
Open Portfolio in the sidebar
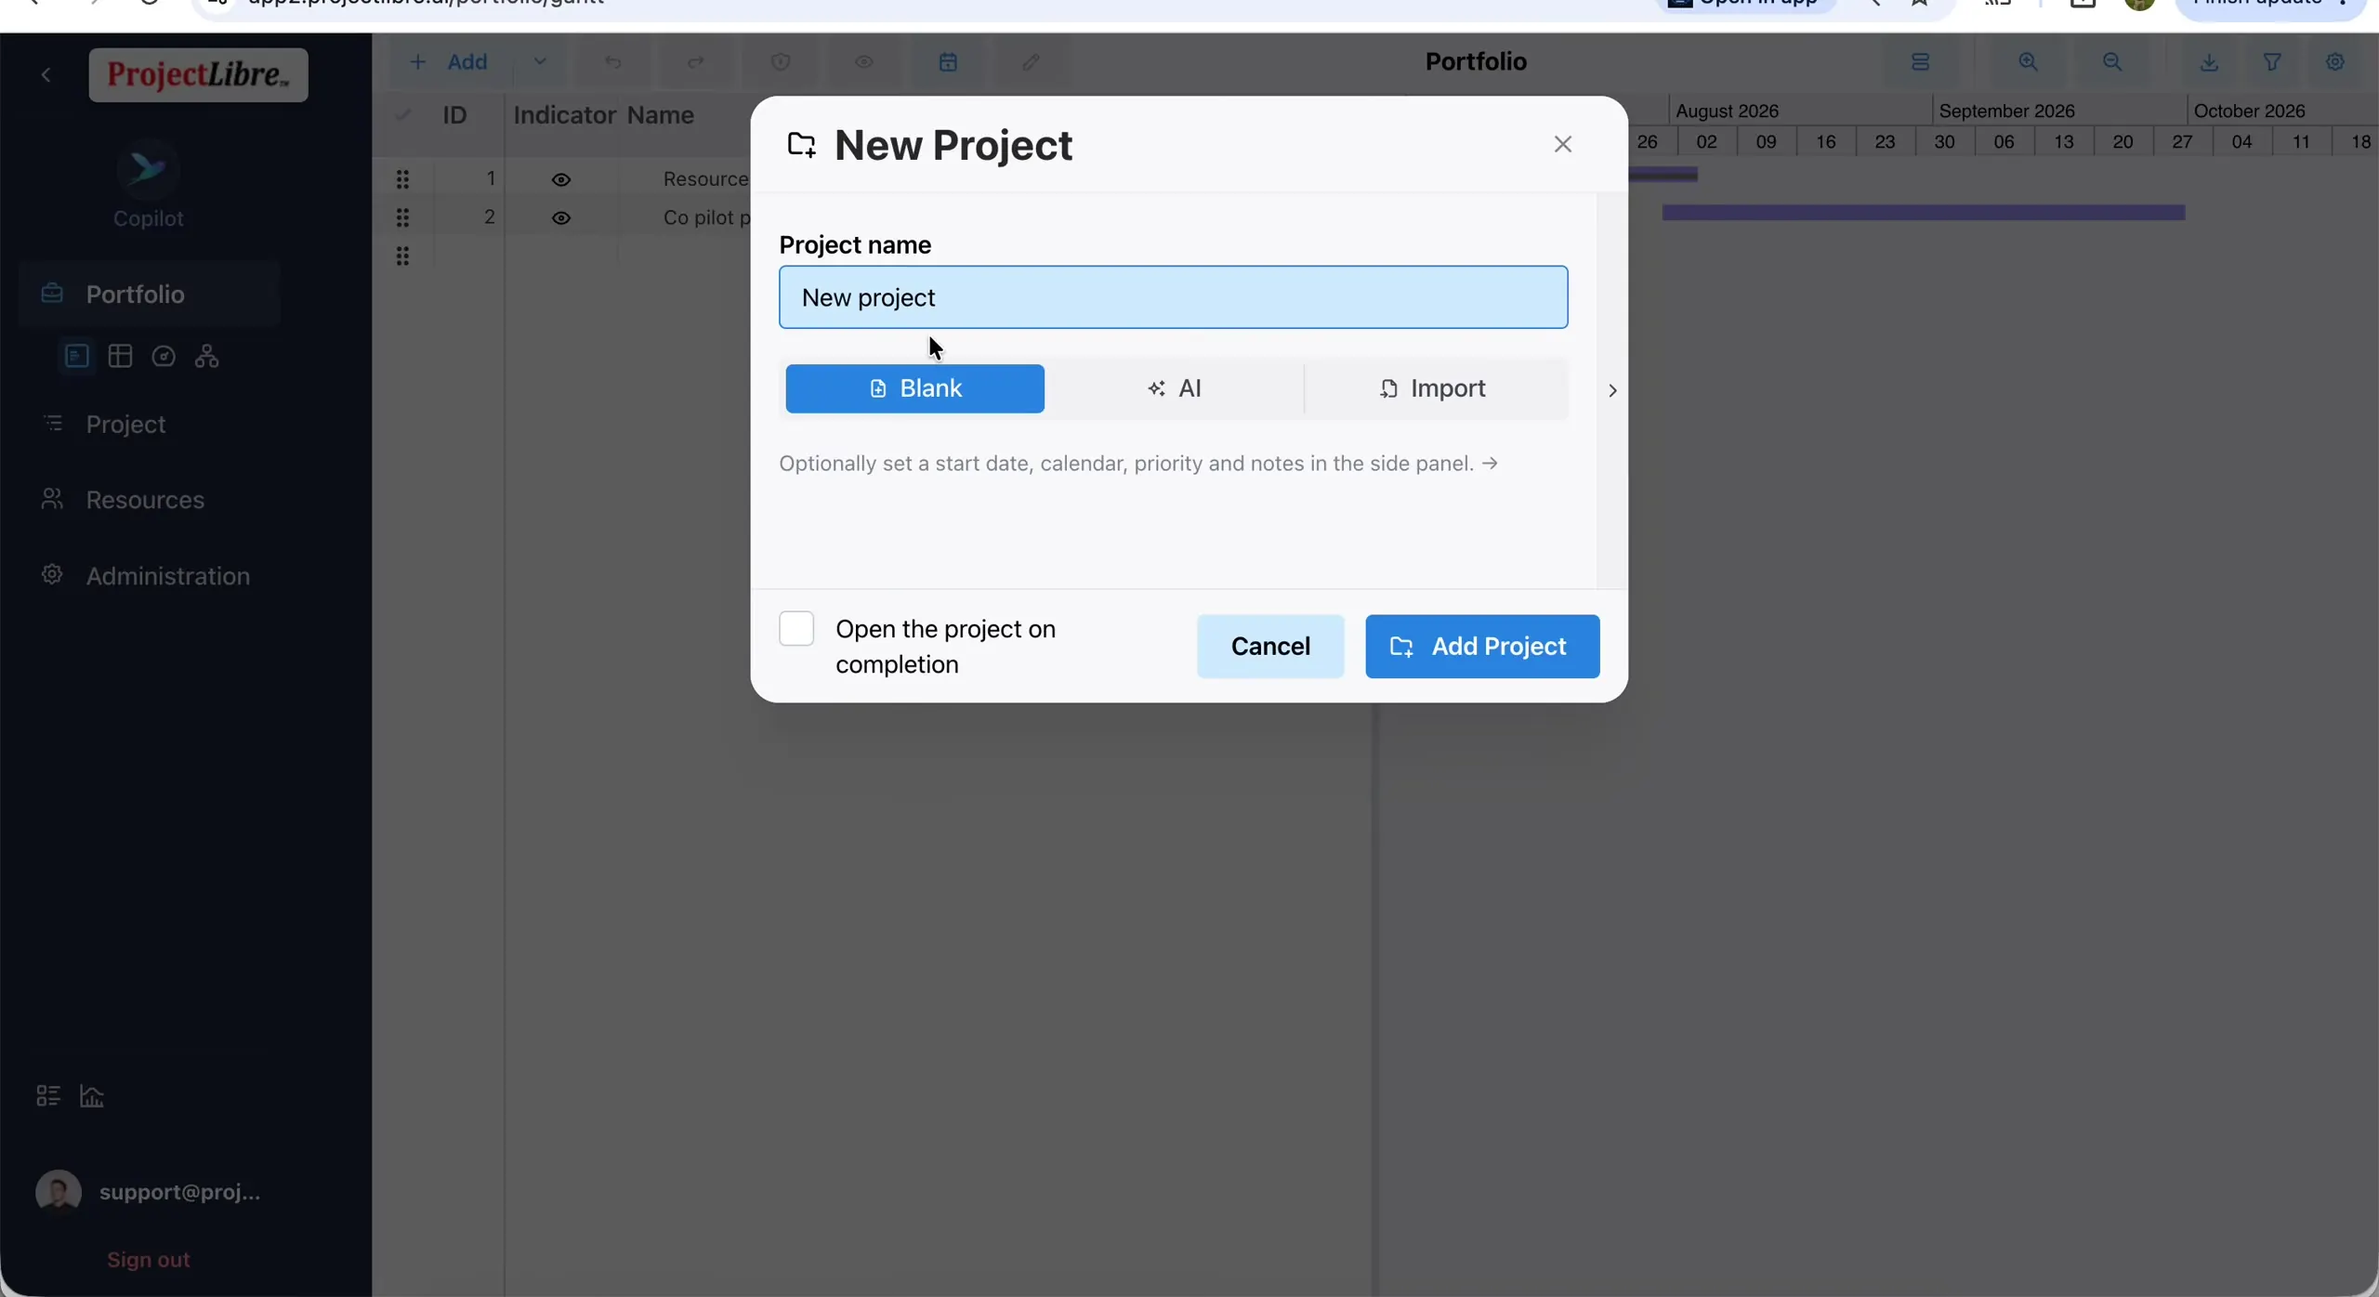pos(149,294)
